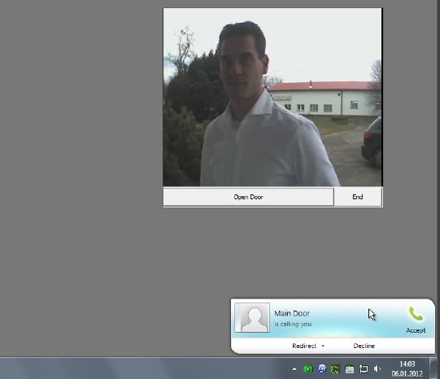Show hidden tray icons arrow

coord(294,369)
